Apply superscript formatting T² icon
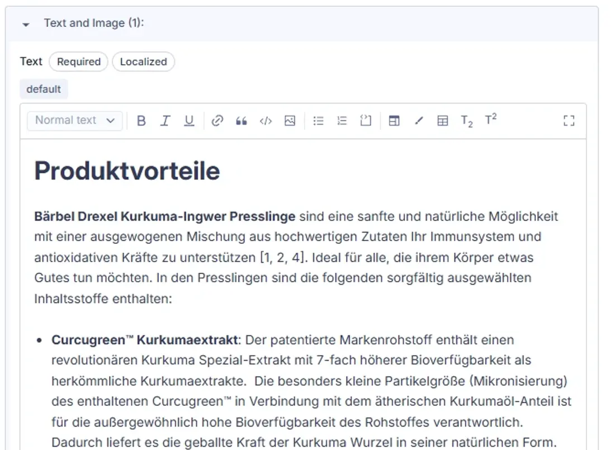615x450 pixels. coord(491,119)
